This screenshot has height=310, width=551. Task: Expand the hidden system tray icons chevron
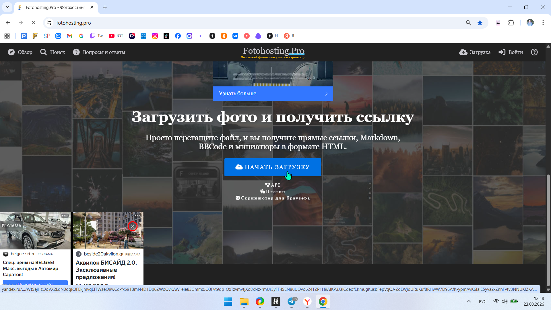click(x=469, y=301)
